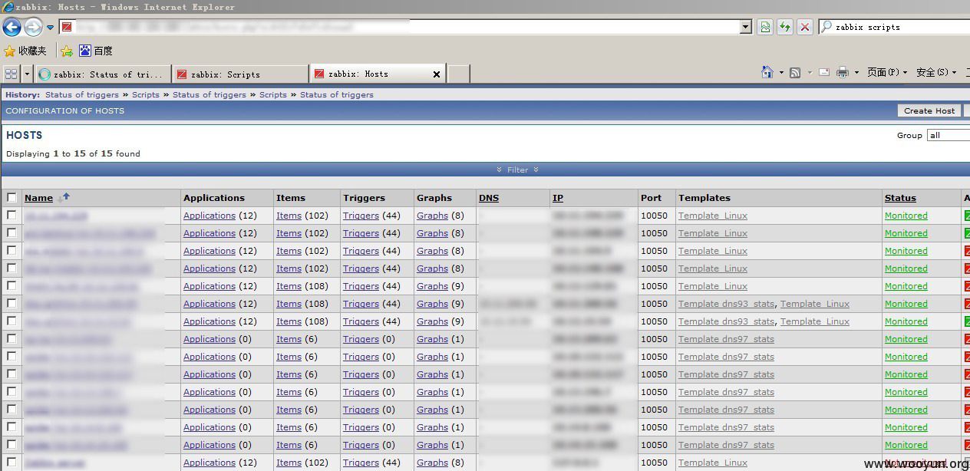
Task: Refresh the page with the green arrows icon
Action: coord(784,27)
